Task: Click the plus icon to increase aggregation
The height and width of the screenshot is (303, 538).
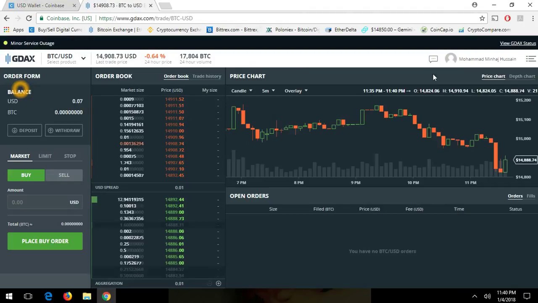Action: pos(219,283)
